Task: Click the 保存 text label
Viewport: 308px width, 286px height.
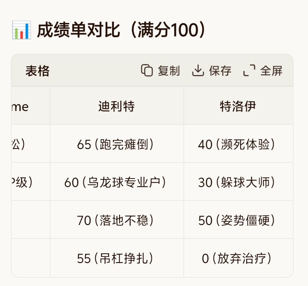Action: coord(220,71)
